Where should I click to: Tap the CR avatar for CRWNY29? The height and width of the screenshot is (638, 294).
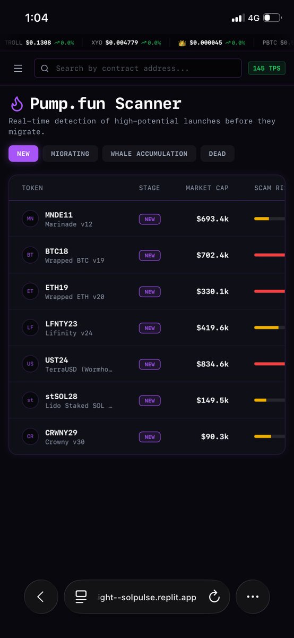click(30, 436)
